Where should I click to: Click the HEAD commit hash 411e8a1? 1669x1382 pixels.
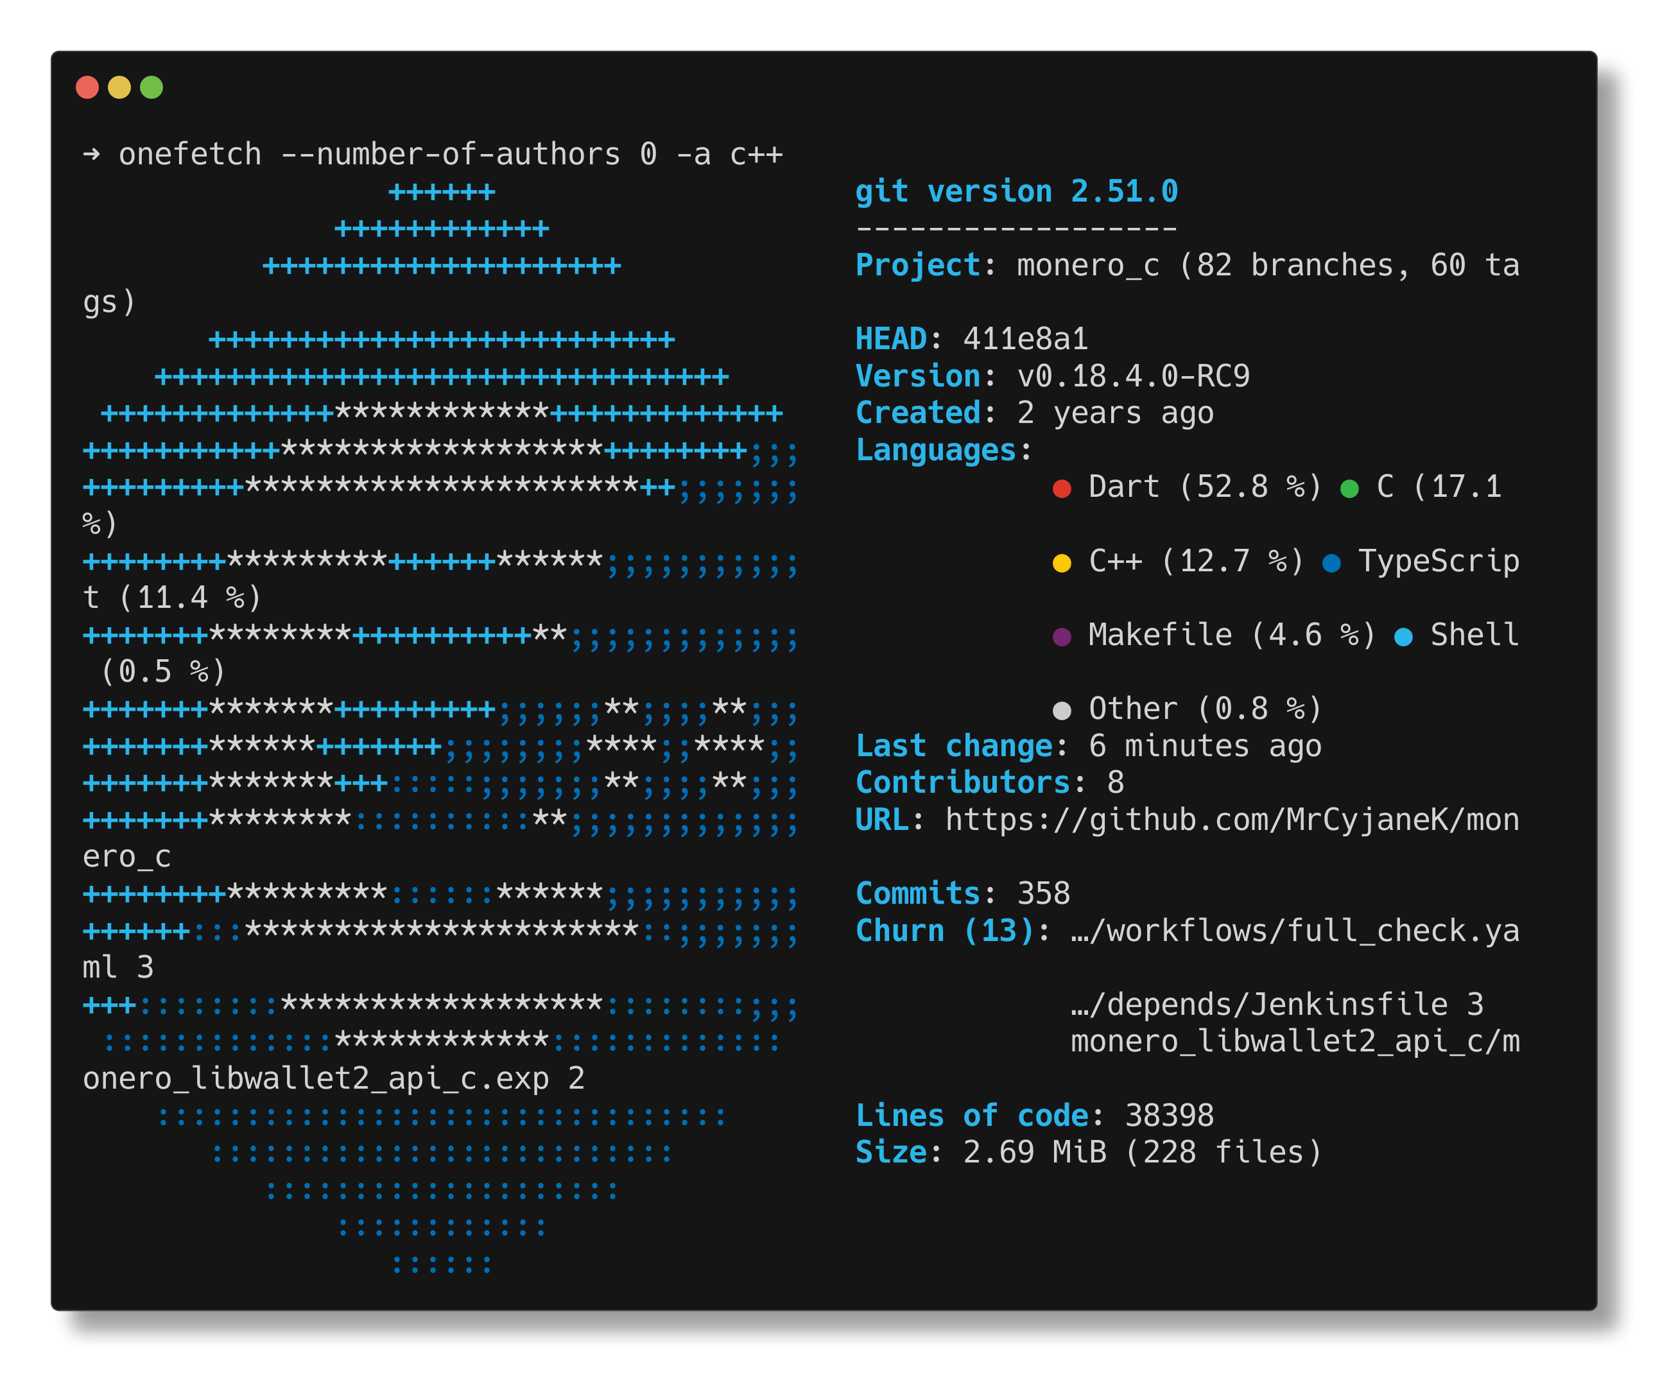[1025, 340]
